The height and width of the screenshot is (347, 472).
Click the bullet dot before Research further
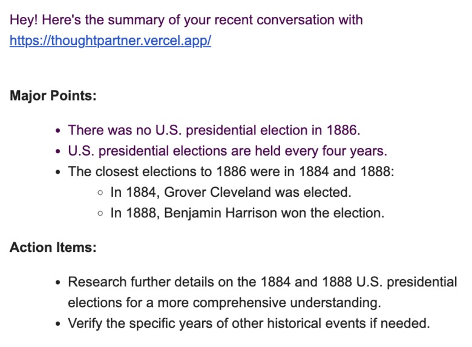58,283
